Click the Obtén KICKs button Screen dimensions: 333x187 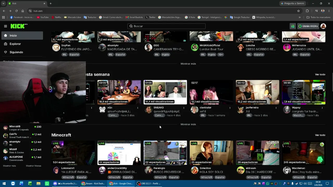(x=308, y=26)
